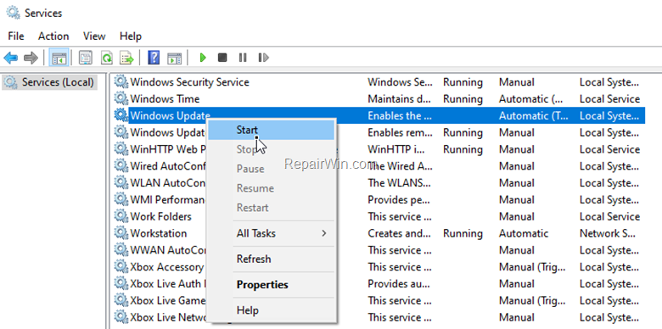Select the Xbox Accessory service row
Viewport: 662px width, 329px height.
pos(379,267)
